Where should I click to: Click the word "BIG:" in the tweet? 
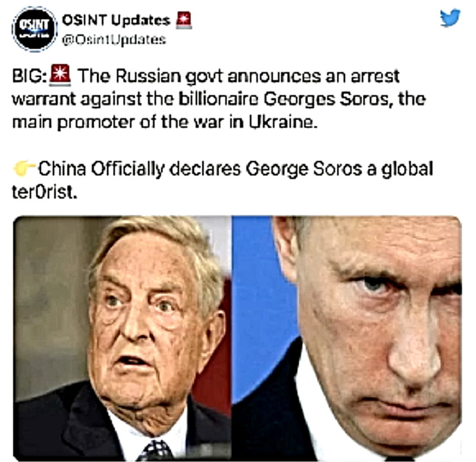[30, 76]
